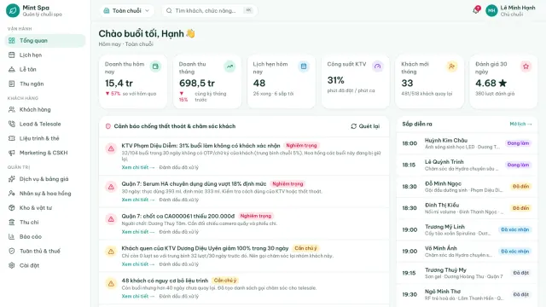This screenshot has width=546, height=307.
Task: Open Xem chi tiết for 48 khách alert
Action: pos(138,296)
